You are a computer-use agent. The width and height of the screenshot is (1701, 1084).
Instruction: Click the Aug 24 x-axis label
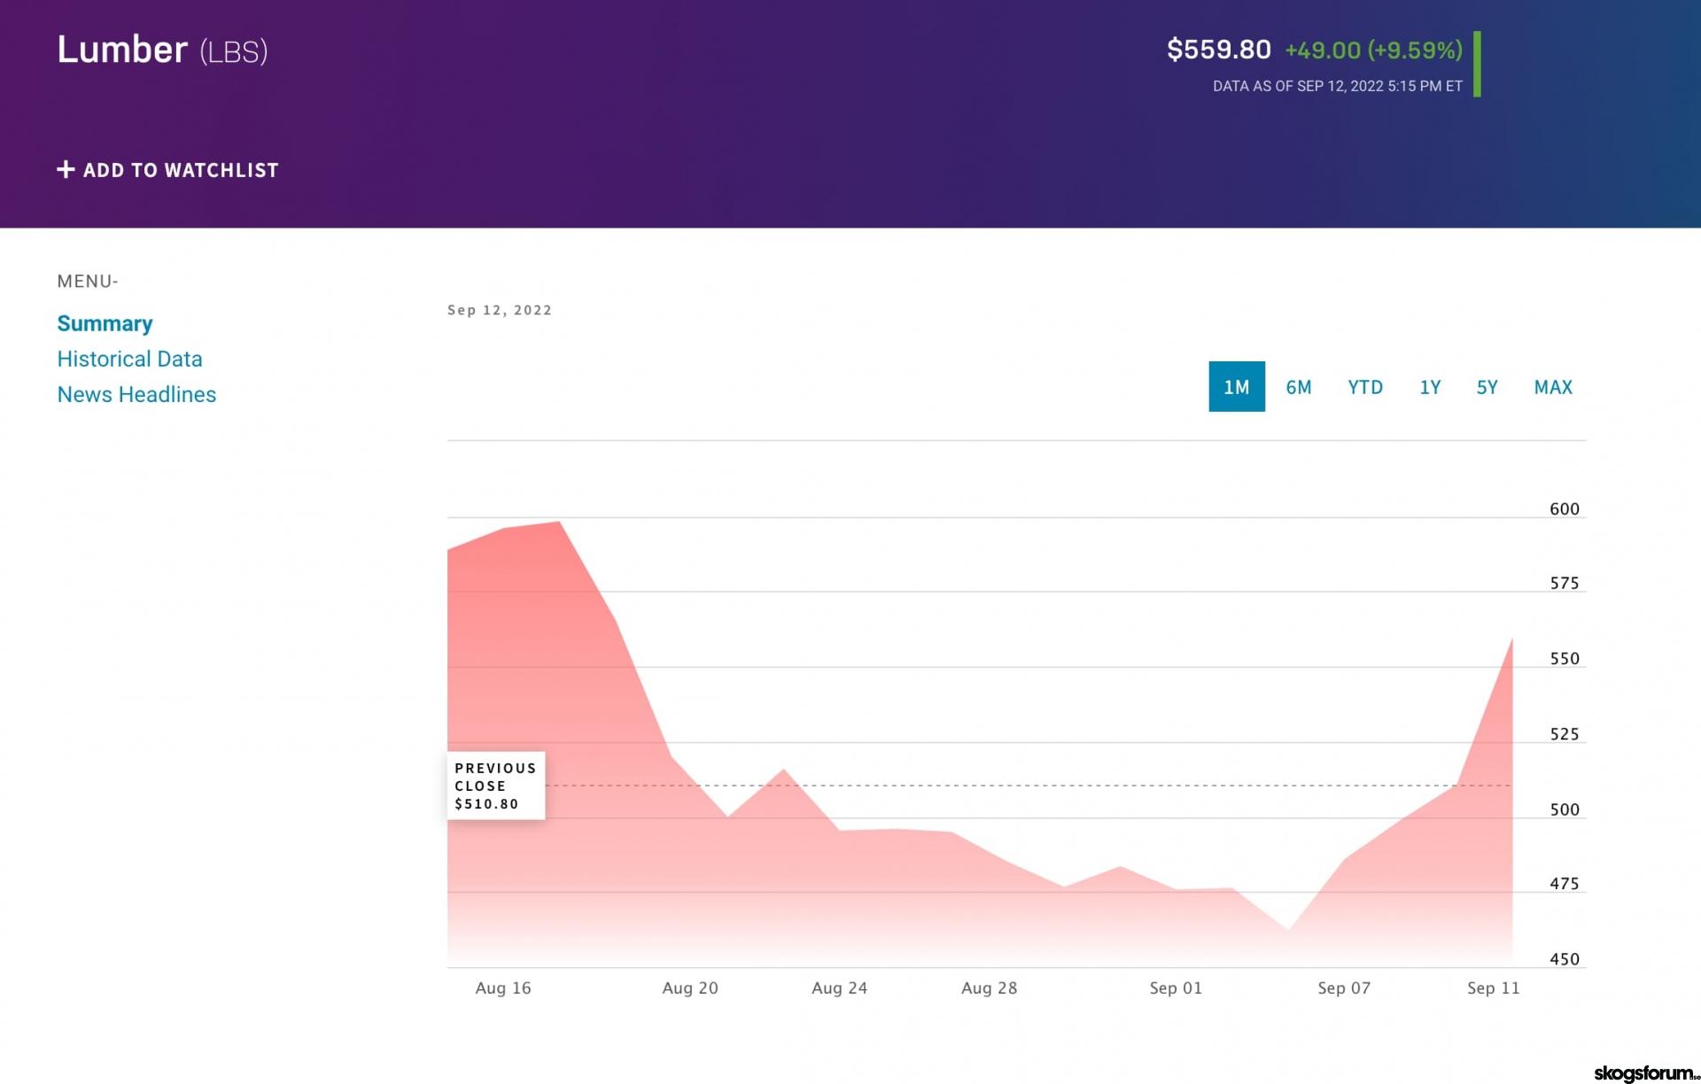click(x=840, y=988)
